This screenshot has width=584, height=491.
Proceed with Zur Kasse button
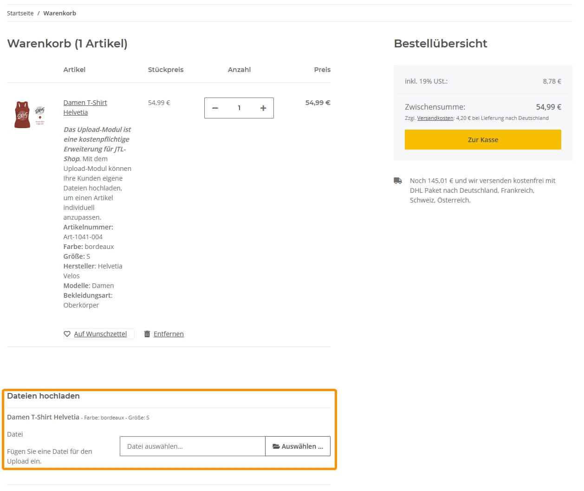click(483, 139)
